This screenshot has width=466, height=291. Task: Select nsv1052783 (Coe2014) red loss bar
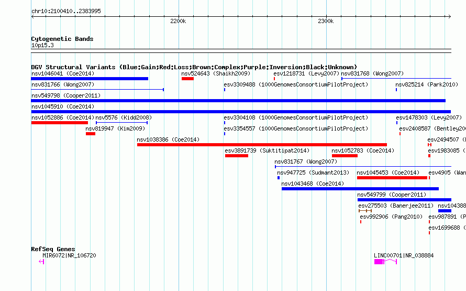point(345,156)
